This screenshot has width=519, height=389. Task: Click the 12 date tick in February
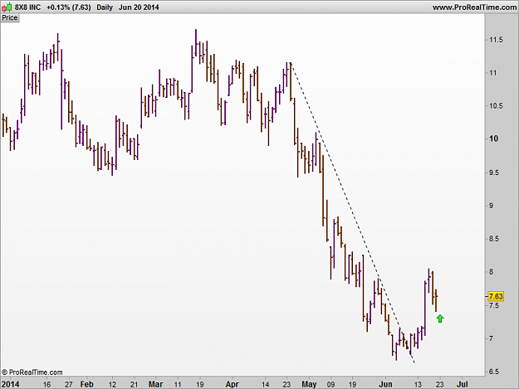[112, 384]
